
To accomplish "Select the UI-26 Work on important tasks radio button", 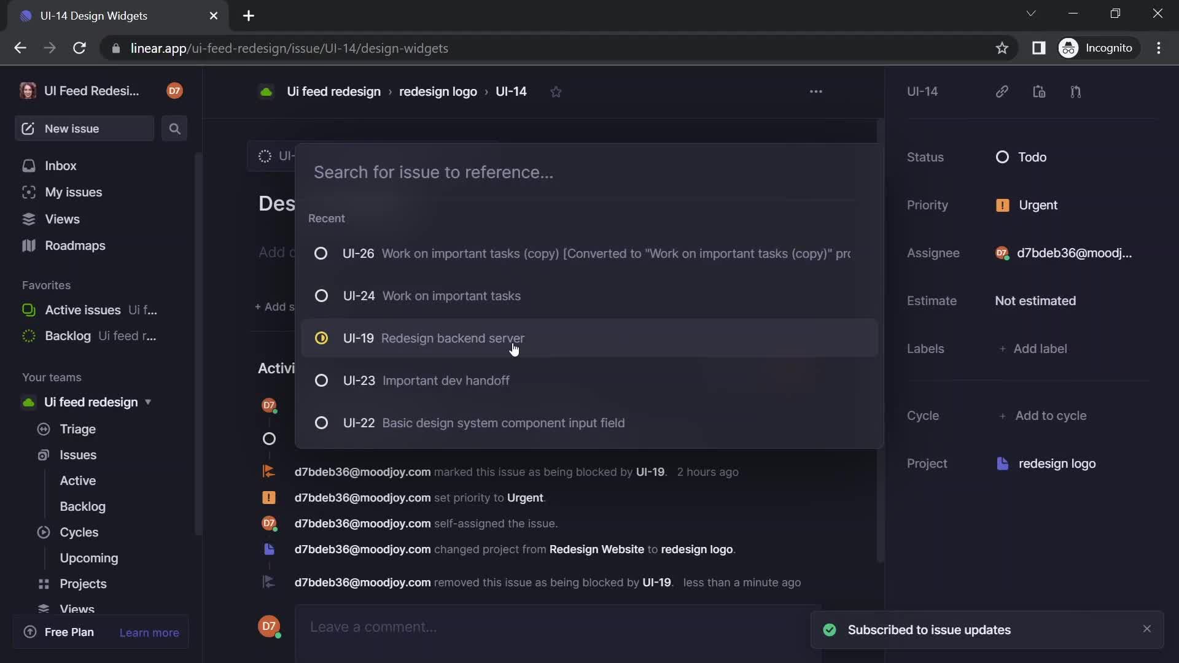I will 321,254.
